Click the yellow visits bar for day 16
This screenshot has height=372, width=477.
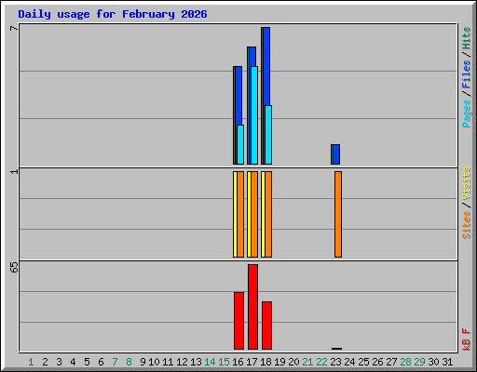(x=235, y=214)
